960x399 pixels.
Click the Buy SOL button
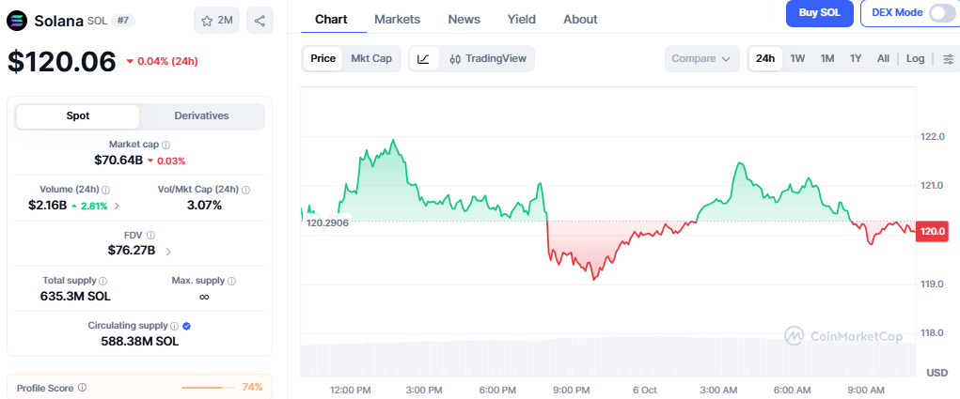tap(820, 13)
